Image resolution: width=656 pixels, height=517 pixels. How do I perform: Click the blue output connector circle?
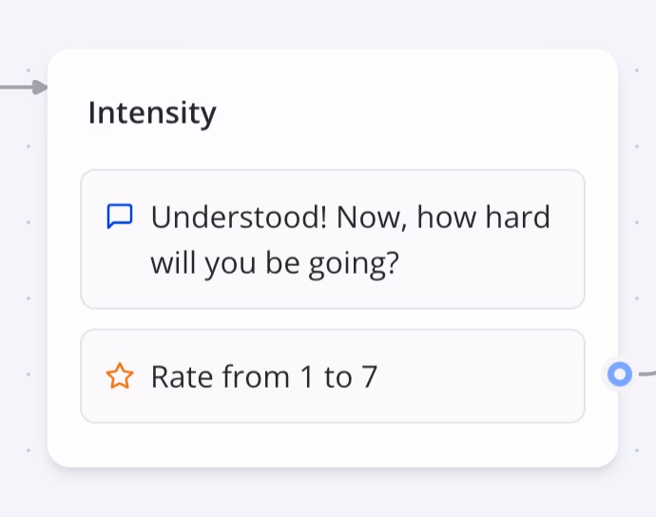pyautogui.click(x=620, y=374)
